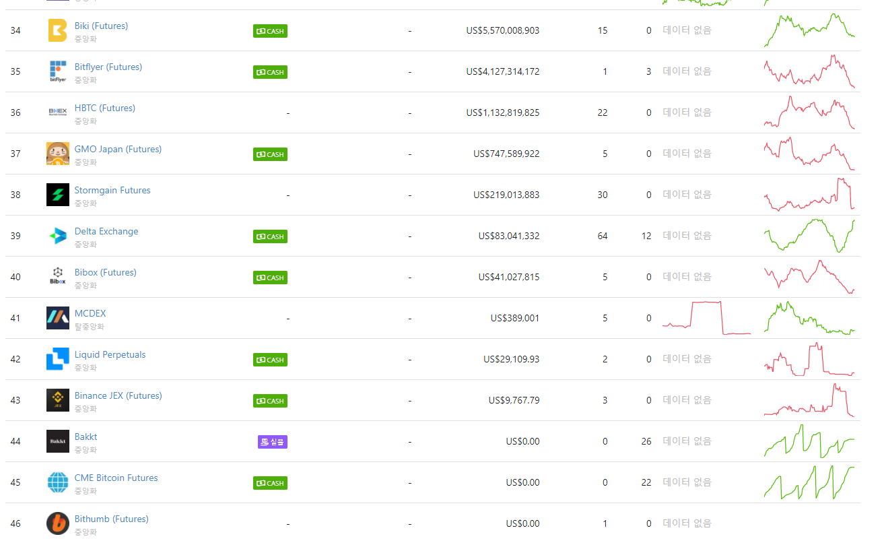This screenshot has width=884, height=547.
Task: Click the Liquid Perpetuals logo icon
Action: click(58, 359)
